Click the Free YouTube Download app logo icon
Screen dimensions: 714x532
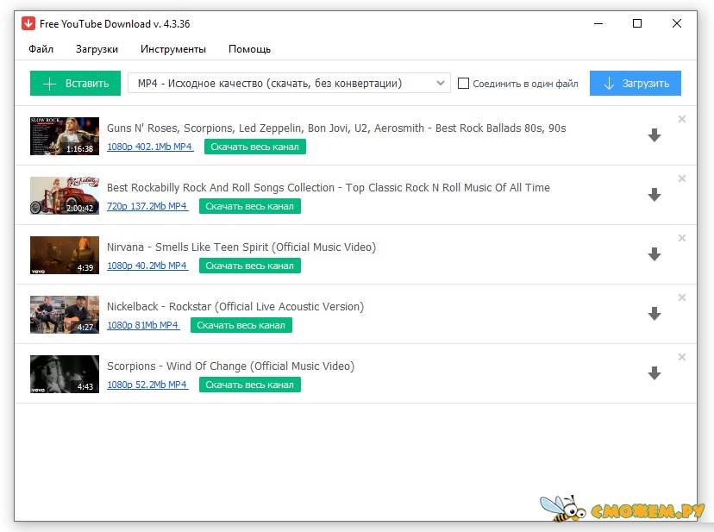pos(28,23)
